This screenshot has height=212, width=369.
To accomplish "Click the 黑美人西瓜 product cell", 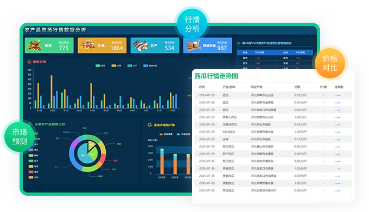I will (230, 117).
